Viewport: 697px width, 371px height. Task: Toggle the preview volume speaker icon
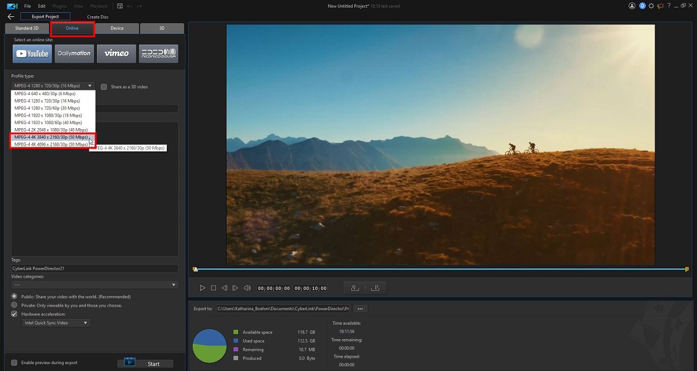coord(247,288)
